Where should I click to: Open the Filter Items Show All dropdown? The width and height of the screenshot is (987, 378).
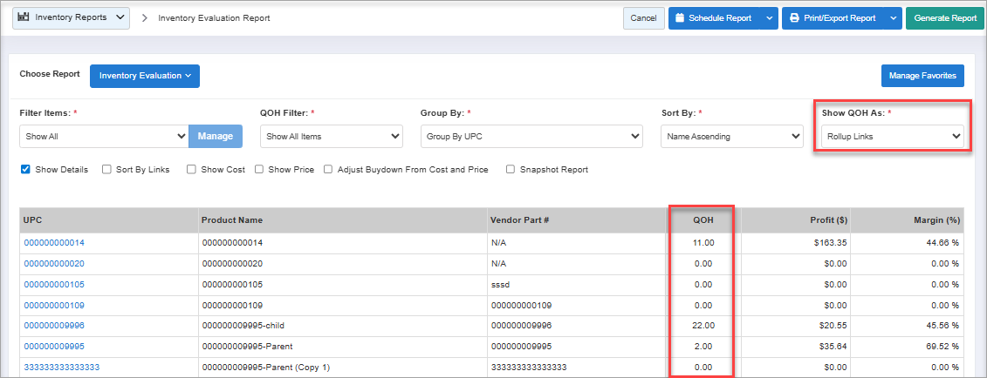point(104,136)
